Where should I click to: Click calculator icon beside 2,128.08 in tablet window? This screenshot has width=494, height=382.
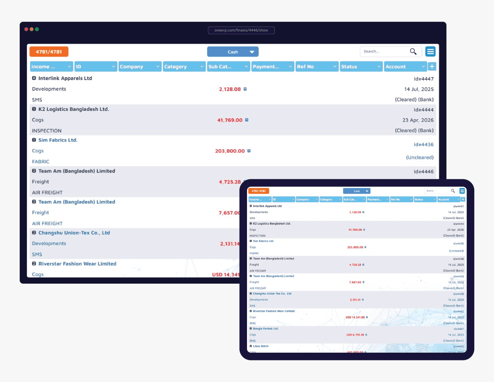pos(363,212)
